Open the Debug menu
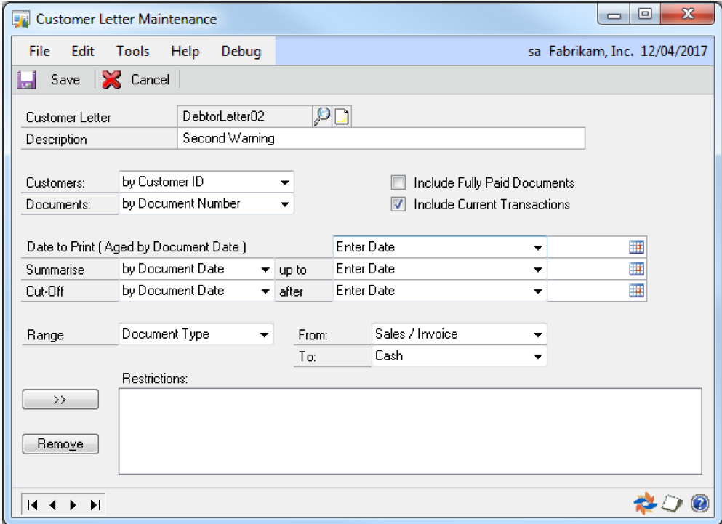This screenshot has width=722, height=524. coord(241,51)
